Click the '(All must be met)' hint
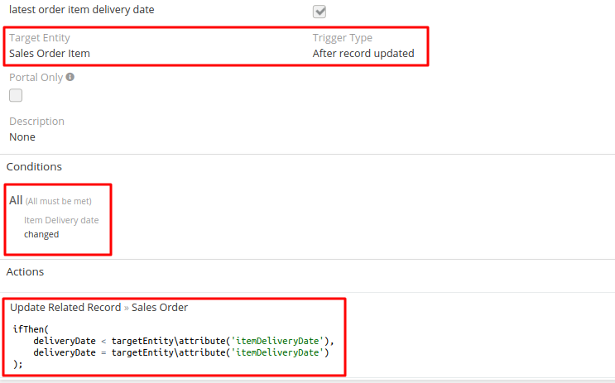Screen dimensions: 615x383 (x=58, y=201)
